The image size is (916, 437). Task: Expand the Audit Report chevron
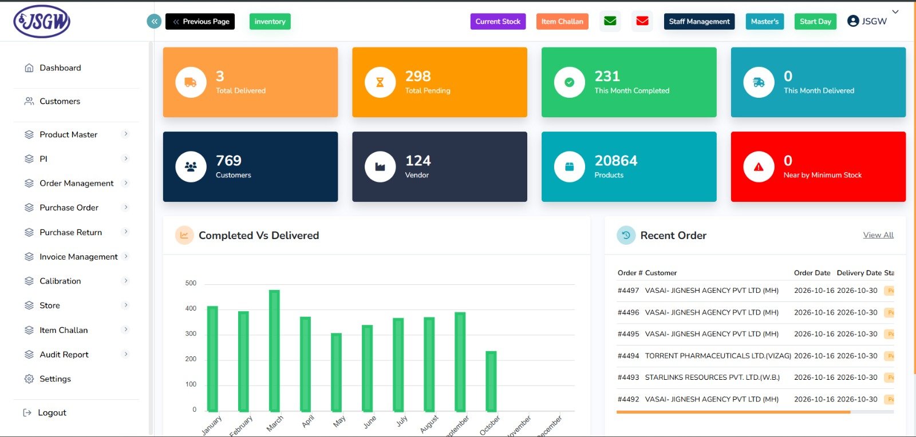coord(126,354)
